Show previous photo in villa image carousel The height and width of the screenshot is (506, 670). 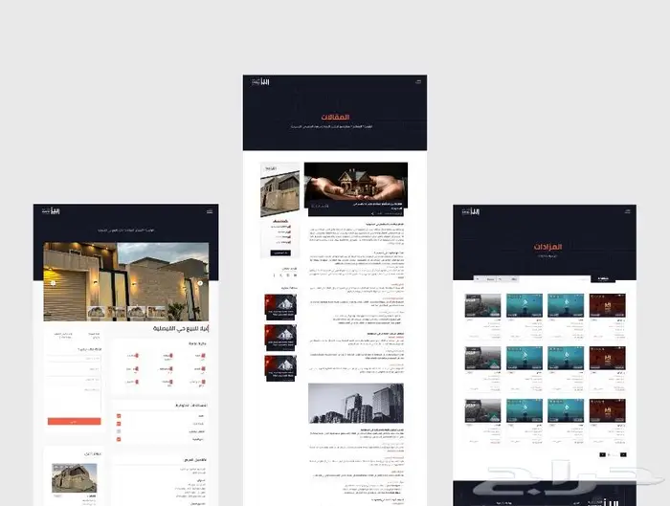point(53,283)
